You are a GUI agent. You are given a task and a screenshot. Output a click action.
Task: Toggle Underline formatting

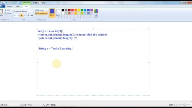coord(28,15)
